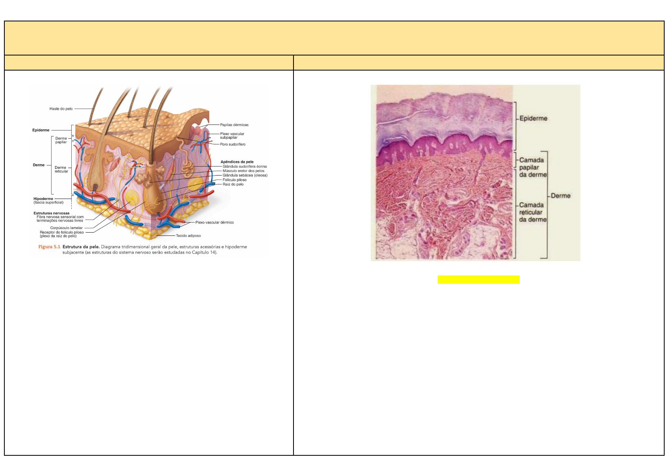Click the wide yellow title row of the table
This screenshot has width=667, height=472.
(334, 38)
